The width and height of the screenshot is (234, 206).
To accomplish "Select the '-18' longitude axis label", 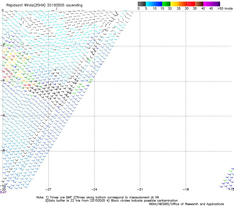I will click(186, 190).
